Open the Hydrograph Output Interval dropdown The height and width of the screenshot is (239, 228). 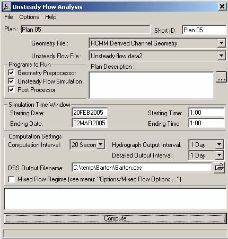coord(220,144)
